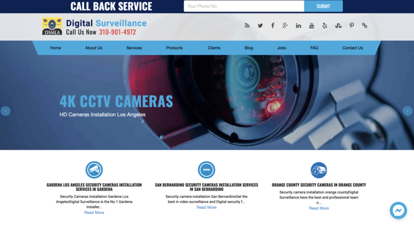Image resolution: width=414 pixels, height=226 pixels.
Task: Click the LinkedIn icon
Action: pos(299,25)
